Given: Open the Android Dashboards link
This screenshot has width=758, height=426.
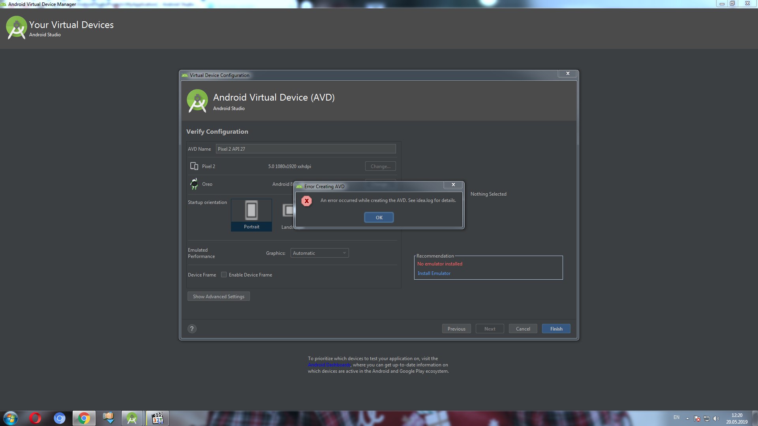Looking at the screenshot, I should (329, 365).
